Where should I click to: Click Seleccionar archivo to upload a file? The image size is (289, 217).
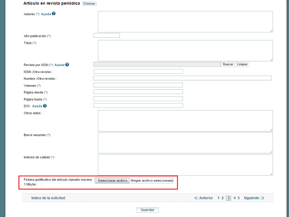(x=112, y=181)
